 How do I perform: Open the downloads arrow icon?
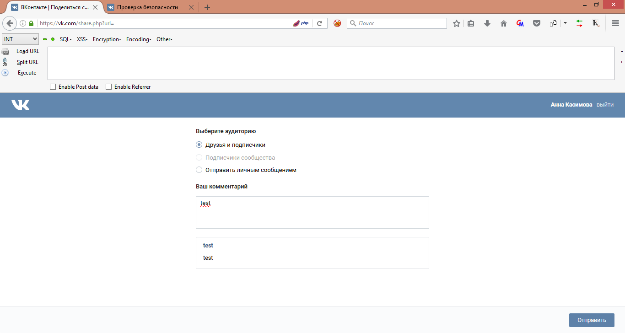point(487,23)
